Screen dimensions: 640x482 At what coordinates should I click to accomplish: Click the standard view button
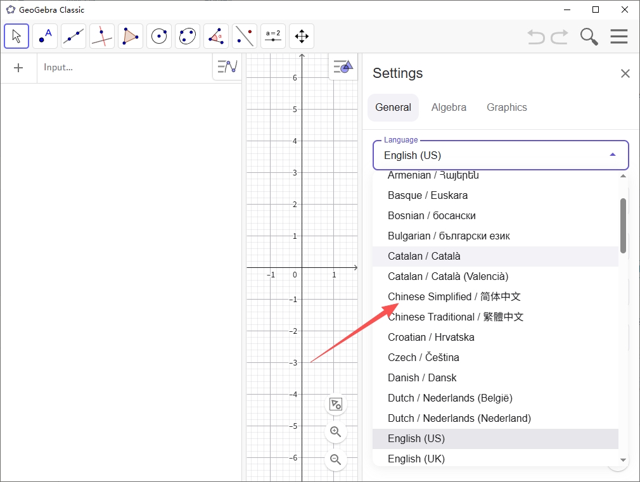tap(335, 405)
